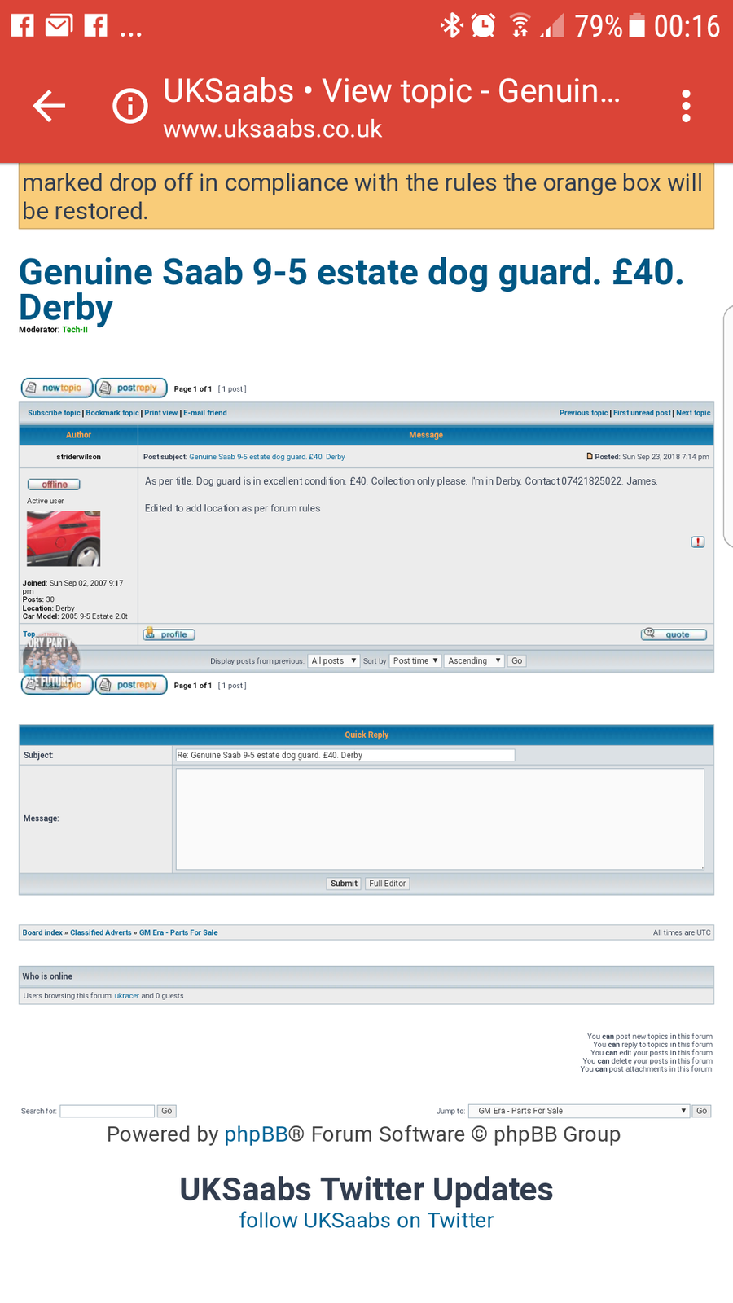This screenshot has height=1303, width=733.
Task: Click the quick reply message text area
Action: [440, 818]
